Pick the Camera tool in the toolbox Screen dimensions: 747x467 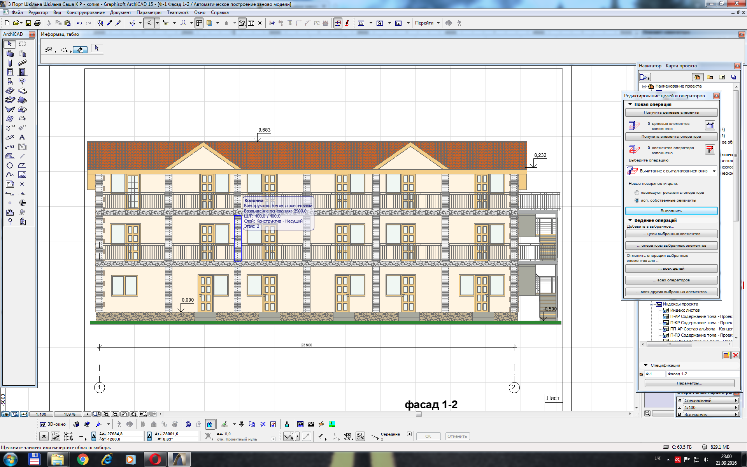pos(23,212)
